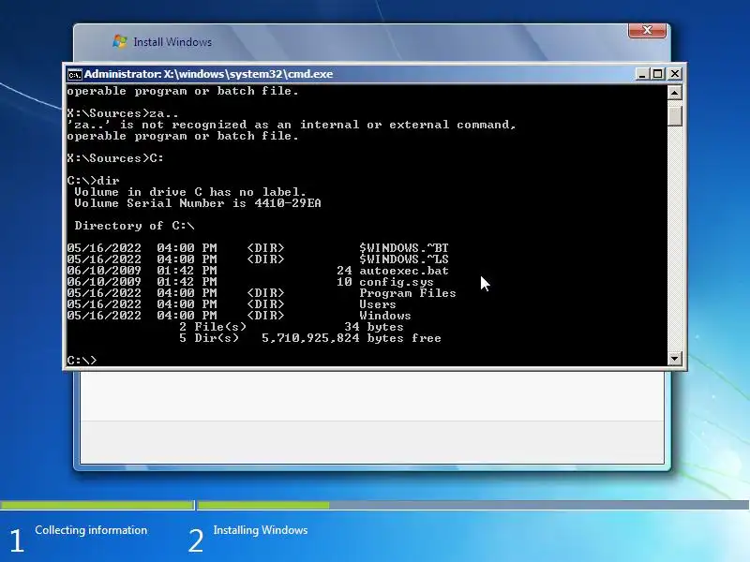Screen dimensions: 750x562
Task: Click the cmd.exe icon in title bar
Action: point(74,75)
